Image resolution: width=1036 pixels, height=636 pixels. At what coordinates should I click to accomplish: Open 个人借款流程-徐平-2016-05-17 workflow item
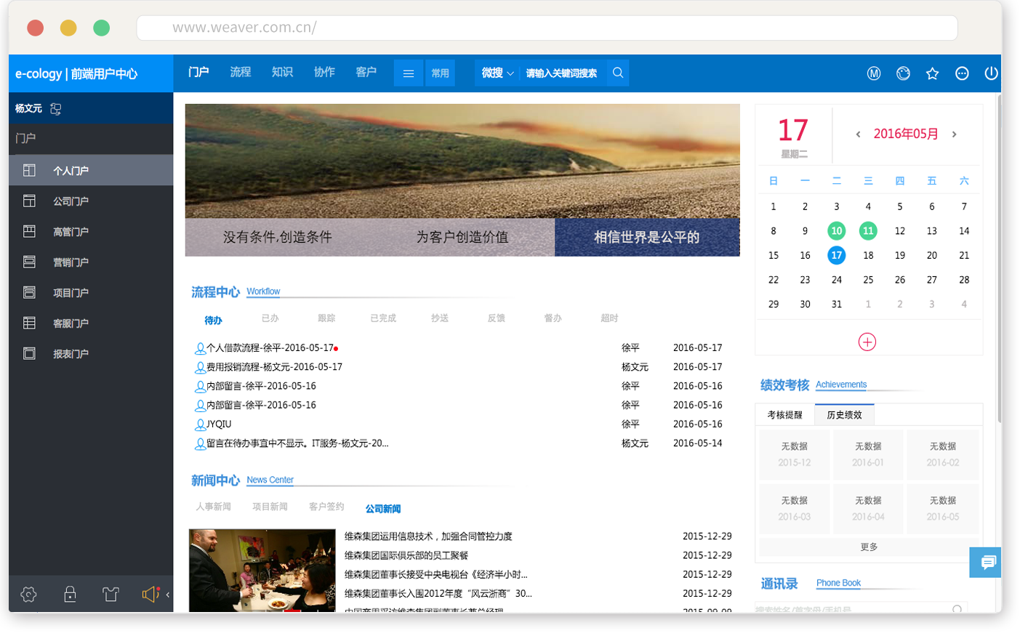point(270,348)
